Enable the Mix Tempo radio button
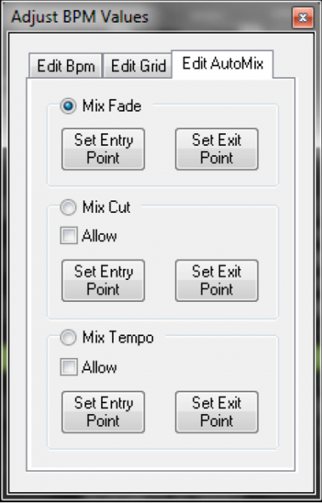This screenshot has height=503, width=322. 69,338
